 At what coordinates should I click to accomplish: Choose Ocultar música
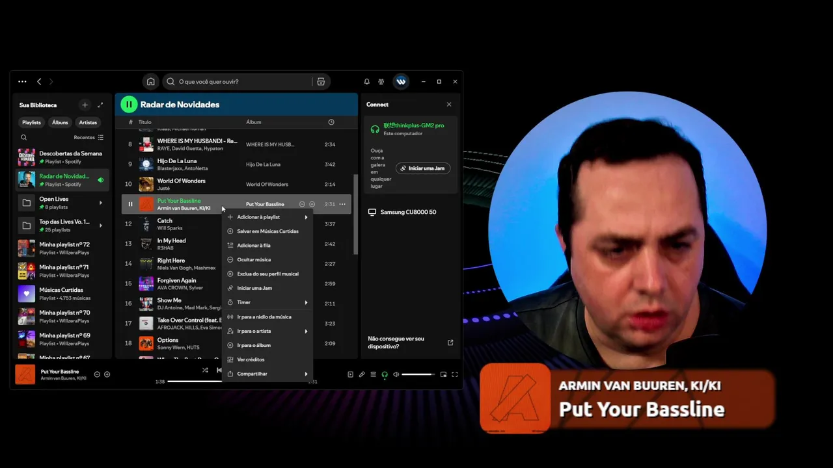coord(267,260)
